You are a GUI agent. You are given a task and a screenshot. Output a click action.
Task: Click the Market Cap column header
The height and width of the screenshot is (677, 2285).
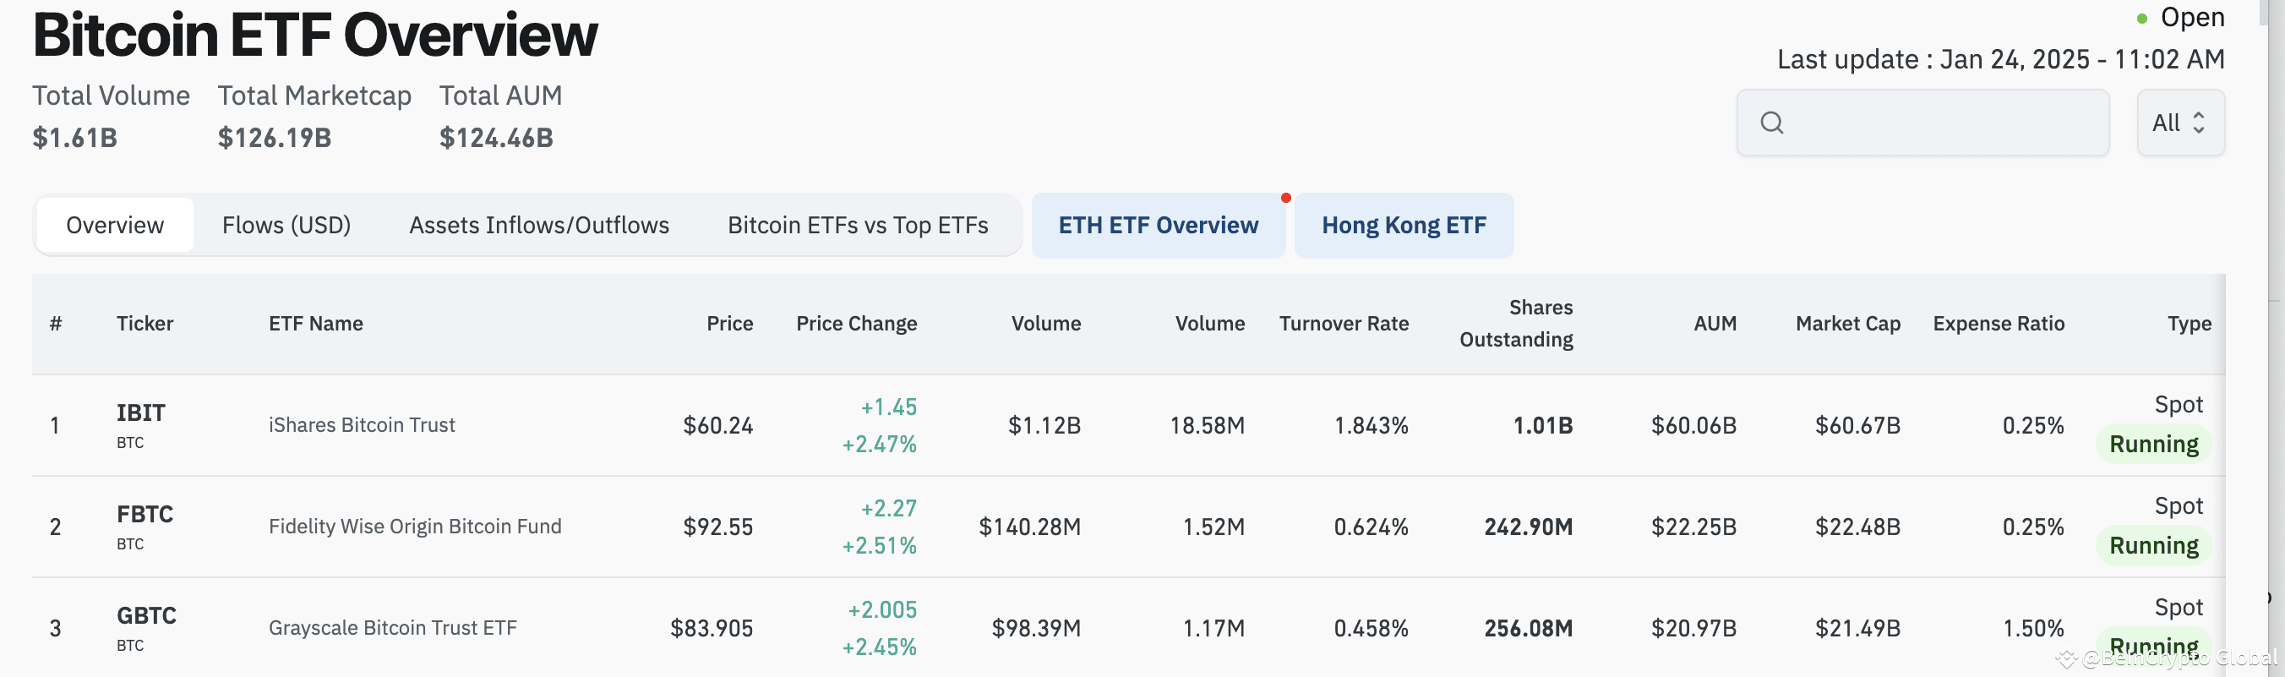[x=1846, y=323]
